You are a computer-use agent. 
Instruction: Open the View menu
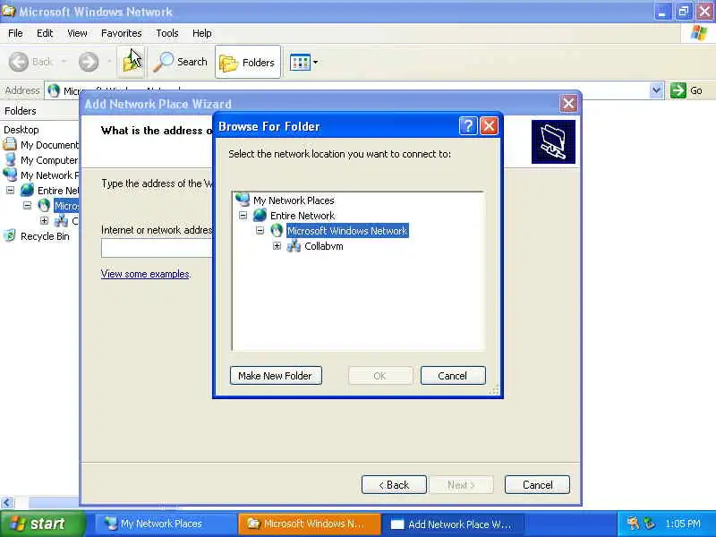[77, 33]
